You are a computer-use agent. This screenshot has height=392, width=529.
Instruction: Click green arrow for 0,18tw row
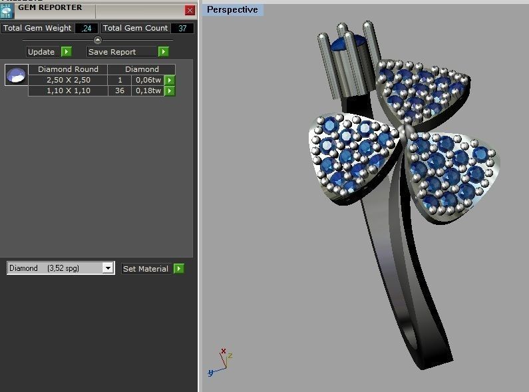pos(170,91)
